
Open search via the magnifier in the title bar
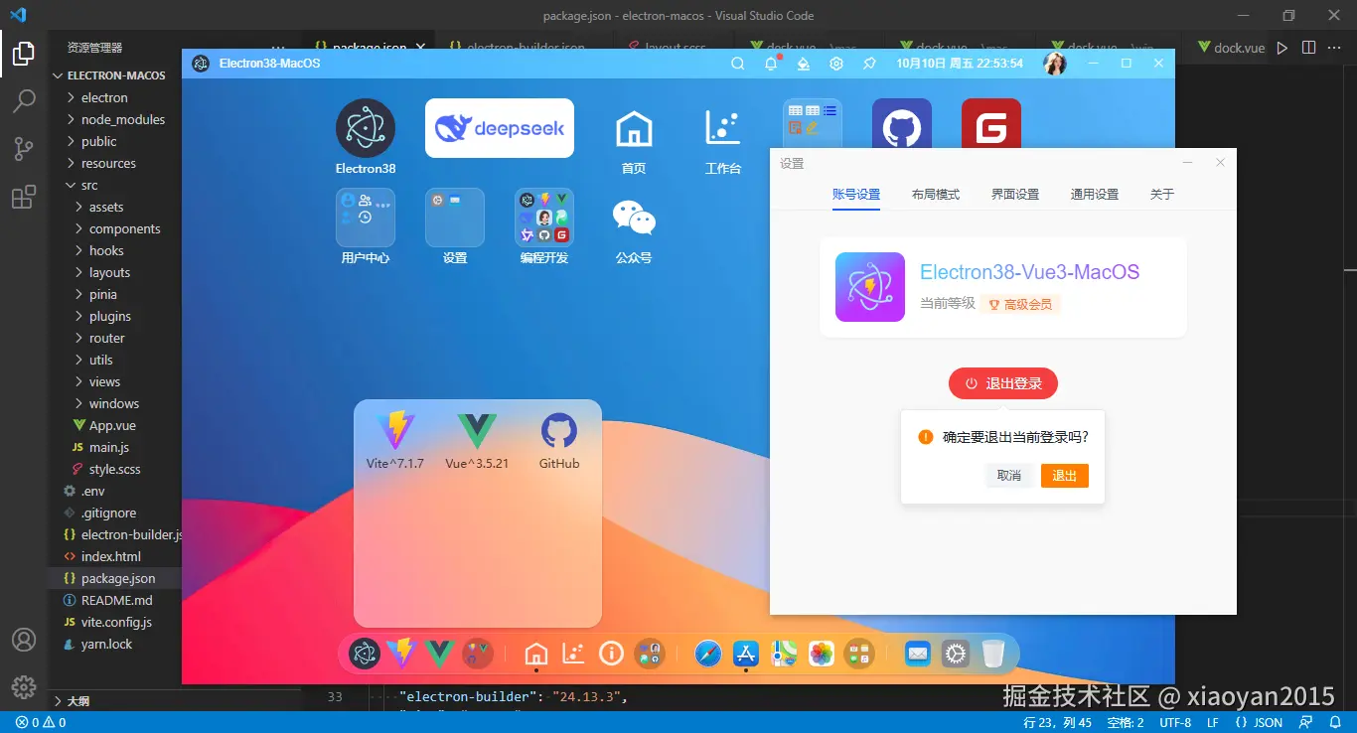(x=737, y=63)
